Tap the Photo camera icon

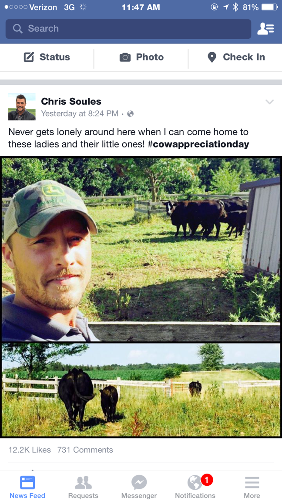(x=125, y=57)
